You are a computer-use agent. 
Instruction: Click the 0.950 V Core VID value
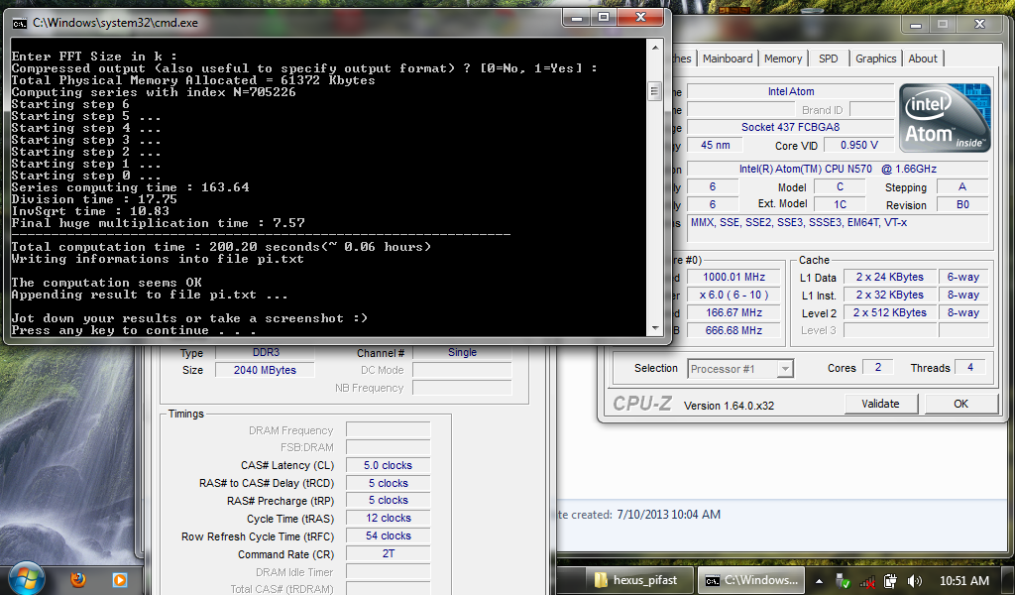point(859,145)
